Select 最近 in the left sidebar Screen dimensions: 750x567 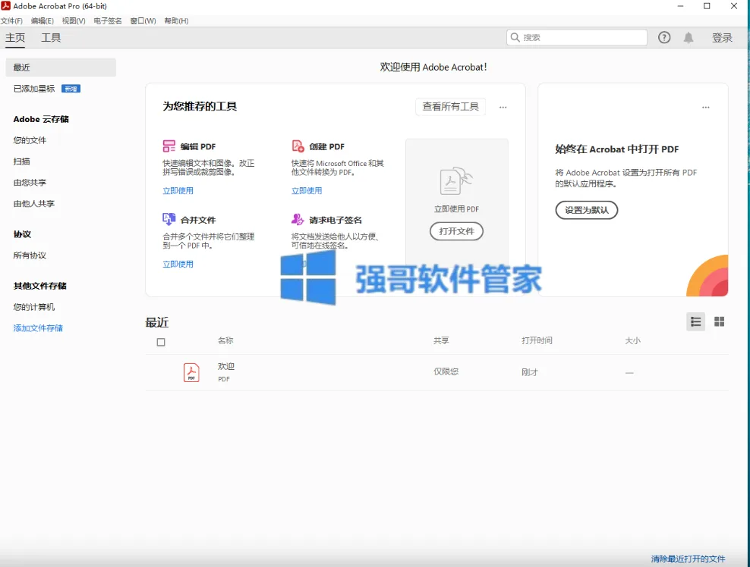[x=61, y=67]
